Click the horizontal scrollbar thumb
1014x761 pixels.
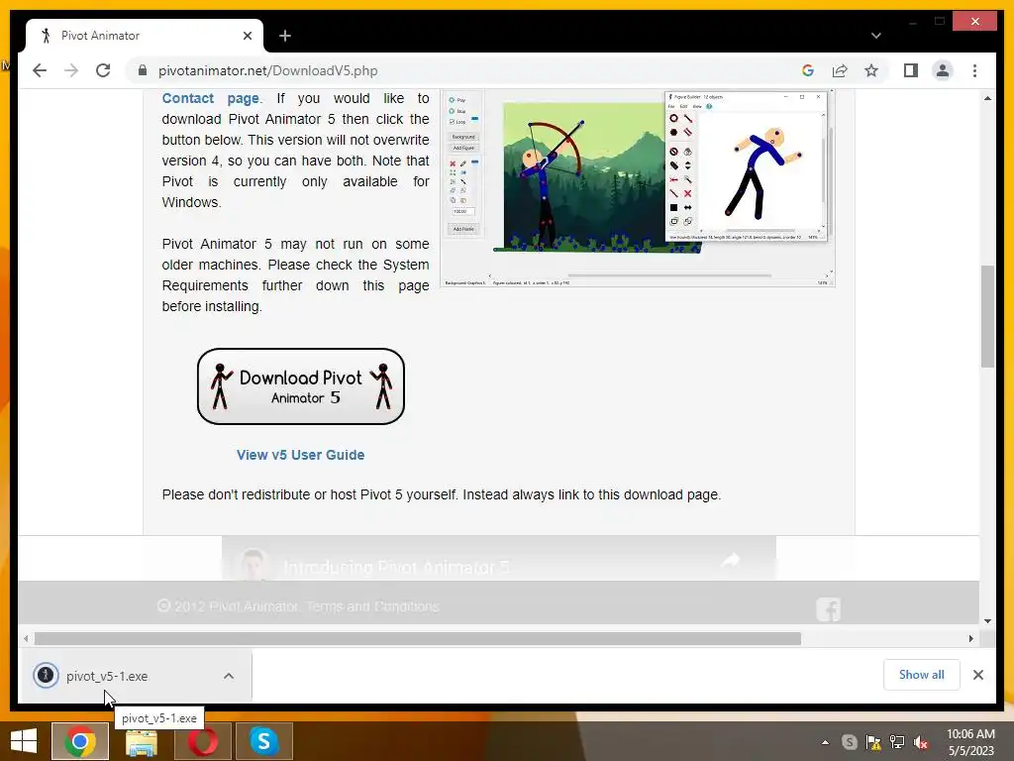[418, 639]
